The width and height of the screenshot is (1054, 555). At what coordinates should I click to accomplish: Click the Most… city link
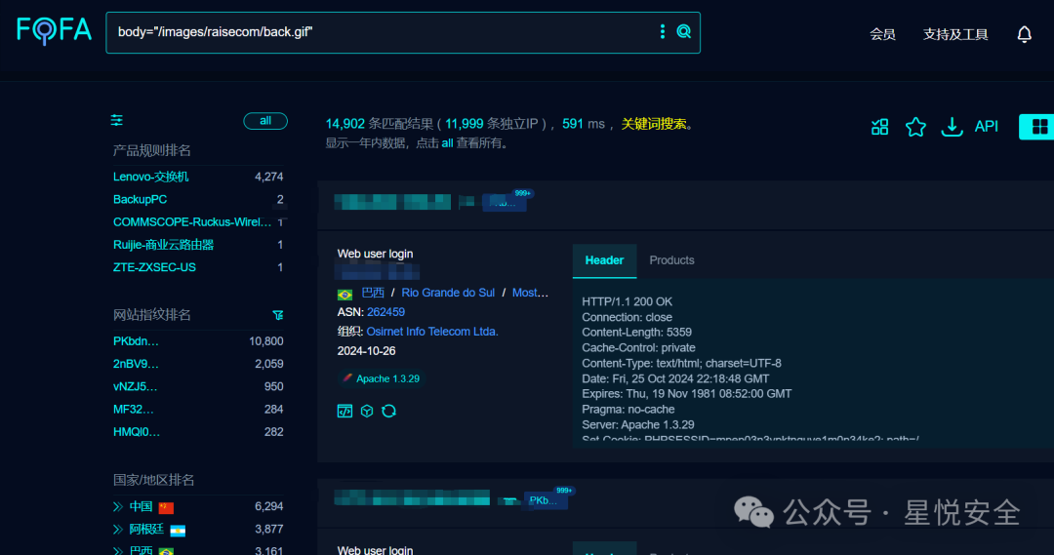click(x=530, y=293)
